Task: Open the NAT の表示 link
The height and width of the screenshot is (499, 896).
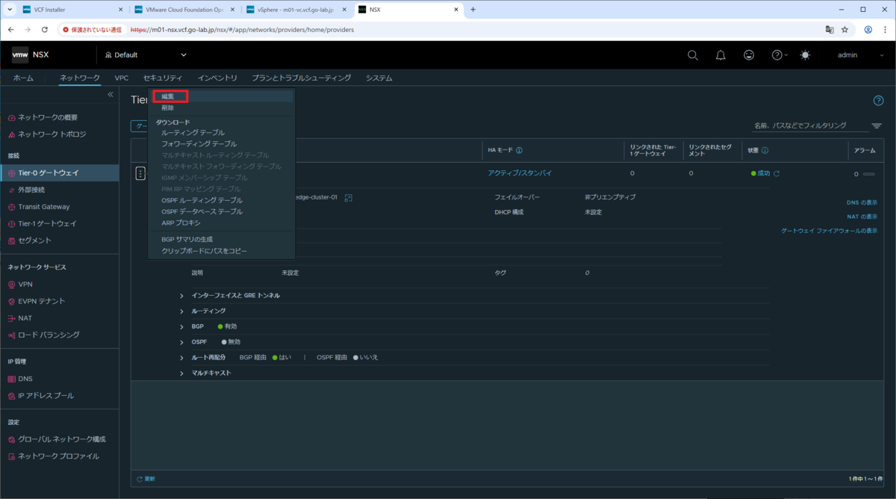Action: [862, 217]
